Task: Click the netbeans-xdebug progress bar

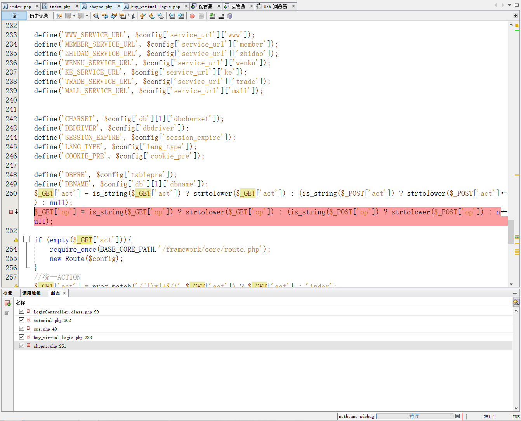Action: point(414,416)
